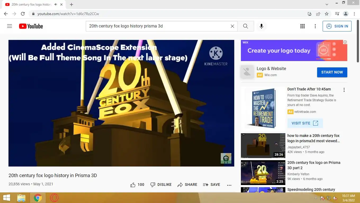The width and height of the screenshot is (360, 203).
Task: Open the Chrome profile avatar
Action: (345, 14)
